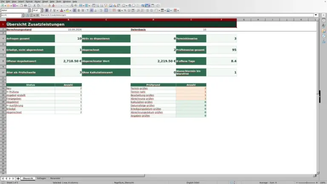Switch to the Anfragen sheet tab
The height and width of the screenshot is (184, 327).
pyautogui.click(x=41, y=178)
